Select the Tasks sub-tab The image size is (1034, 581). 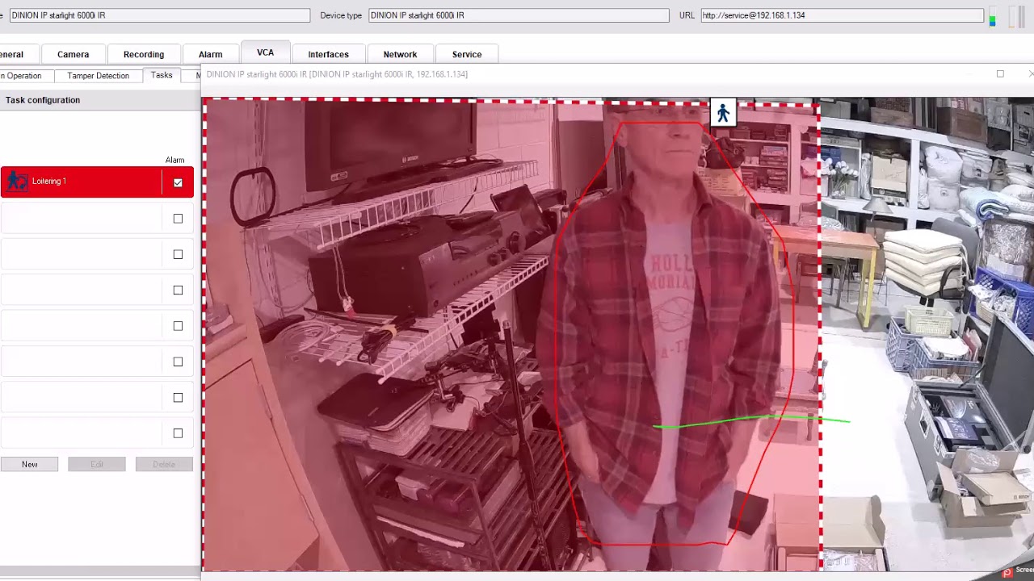pyautogui.click(x=162, y=75)
